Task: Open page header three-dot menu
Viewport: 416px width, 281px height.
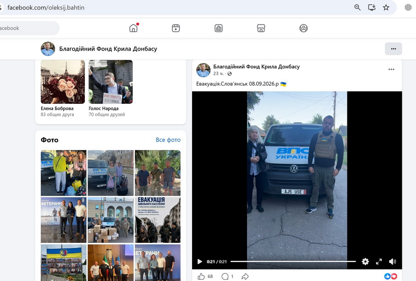Action: (393, 49)
